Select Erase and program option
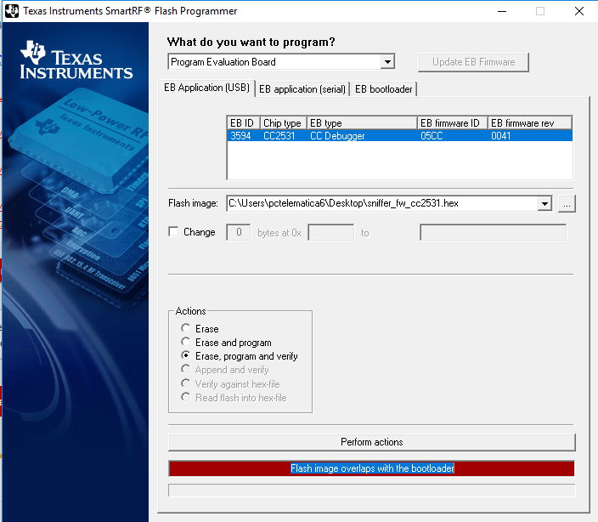Image resolution: width=598 pixels, height=522 pixels. tap(186, 342)
